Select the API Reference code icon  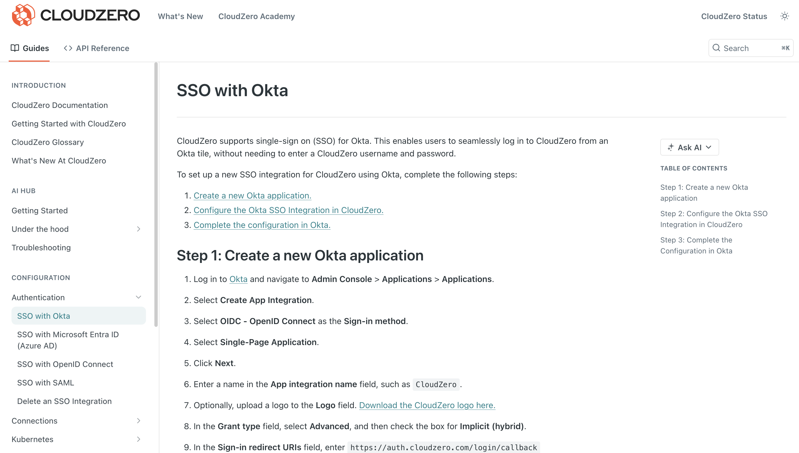68,48
